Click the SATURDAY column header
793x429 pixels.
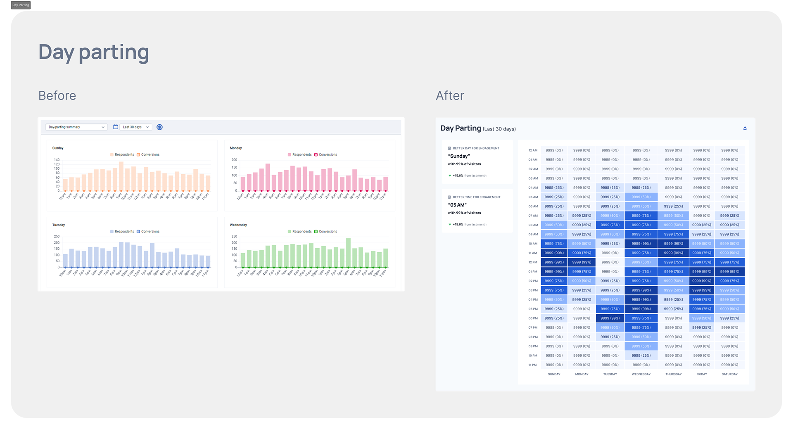coord(729,374)
